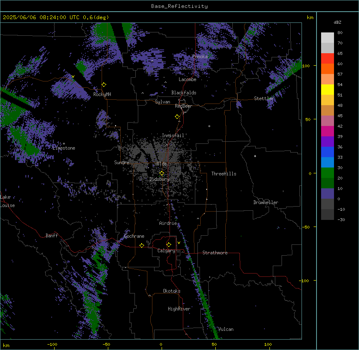Click the Olds label
The height and width of the screenshot is (350, 359).
tap(162, 164)
